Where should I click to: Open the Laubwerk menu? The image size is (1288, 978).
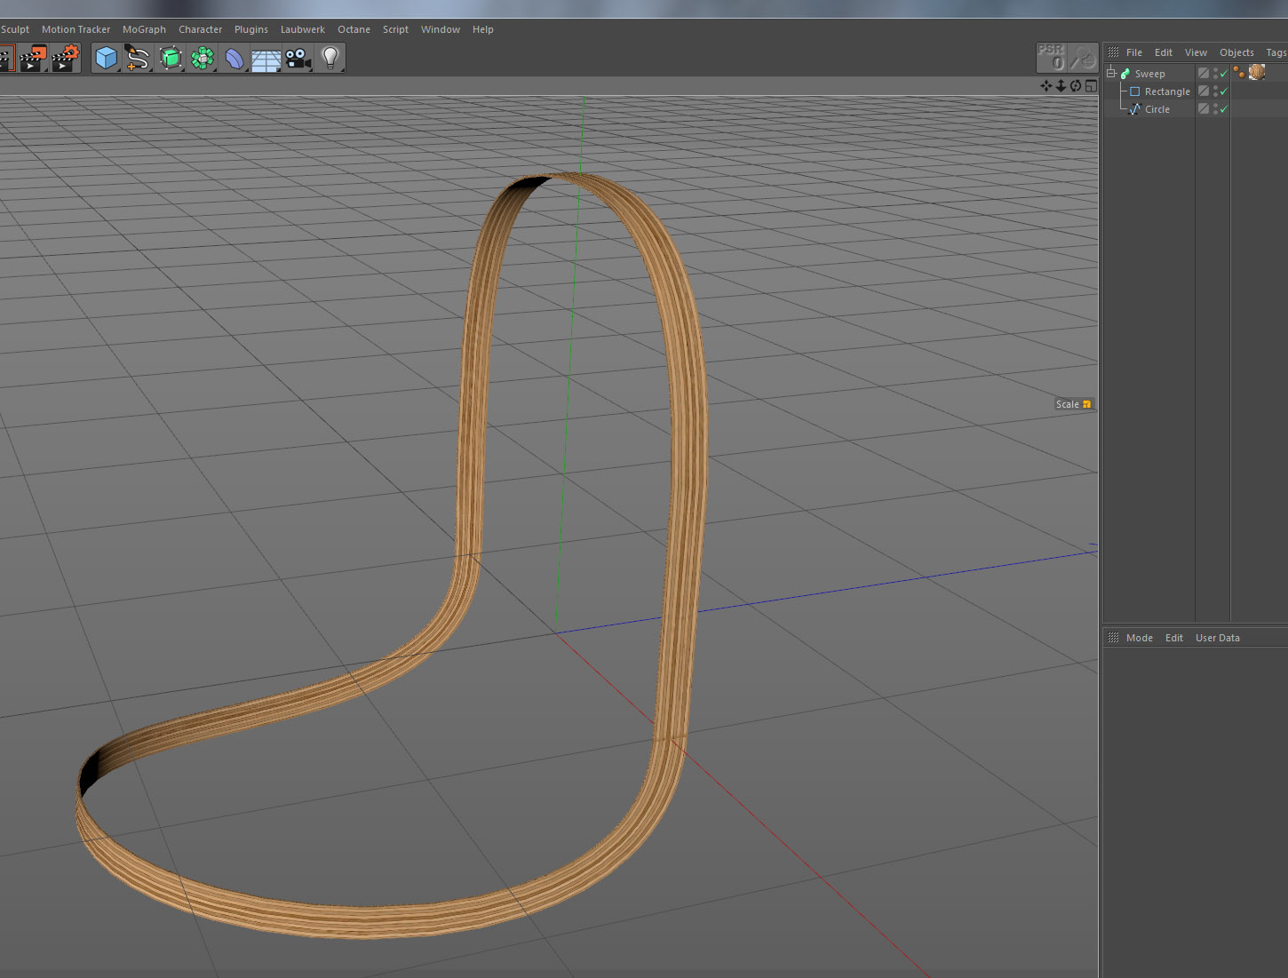point(303,29)
